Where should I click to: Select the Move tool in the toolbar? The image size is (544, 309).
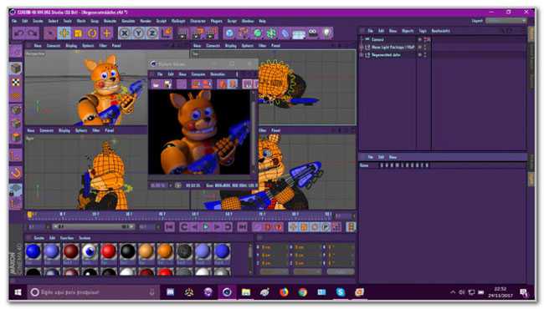[64, 33]
